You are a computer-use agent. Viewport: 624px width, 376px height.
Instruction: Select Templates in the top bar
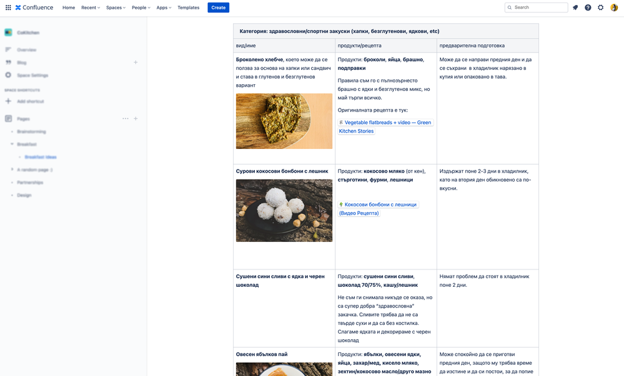pyautogui.click(x=189, y=7)
